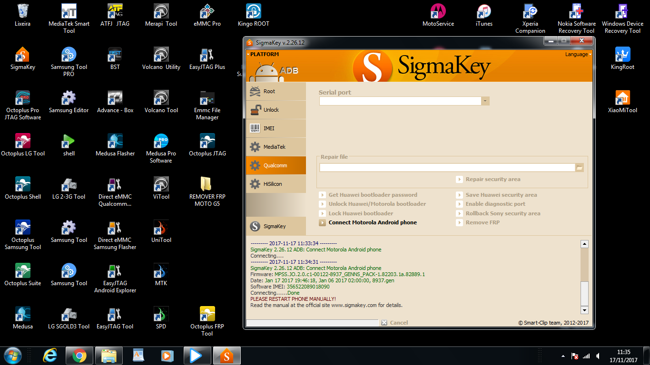Click Save Huawei security area
Viewport: 650px width, 365px height.
(496, 195)
